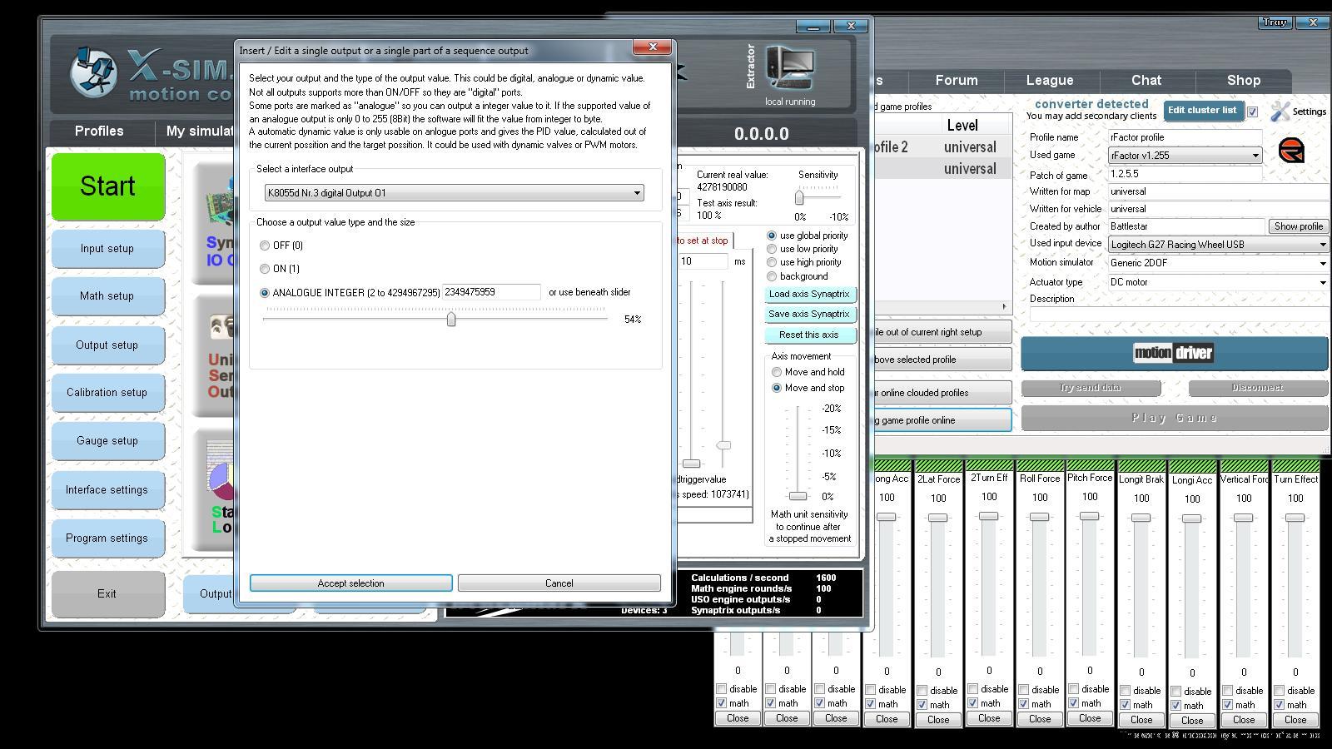The width and height of the screenshot is (1332, 749).
Task: Expand the Used game dropdown
Action: [1255, 156]
